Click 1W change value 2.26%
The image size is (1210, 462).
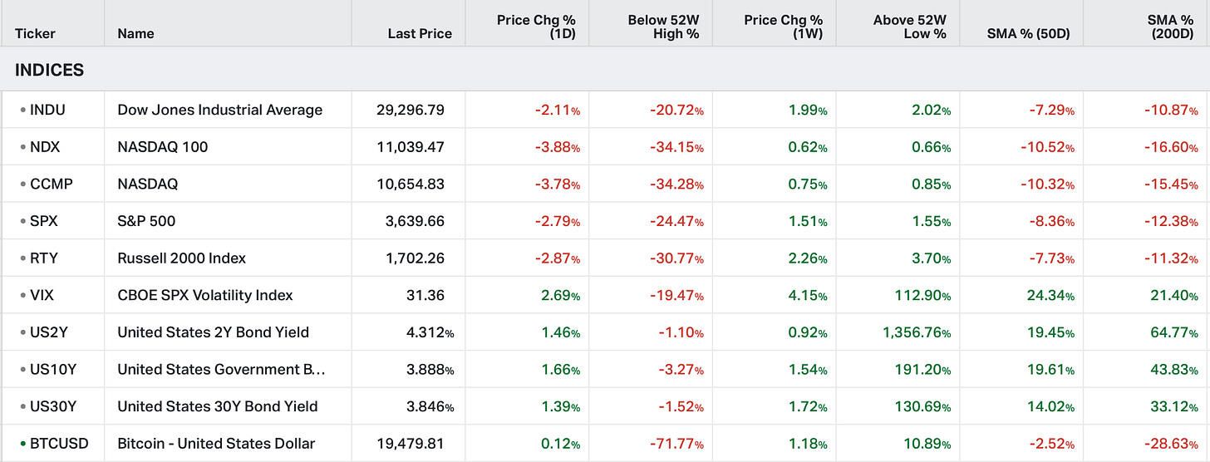point(807,258)
